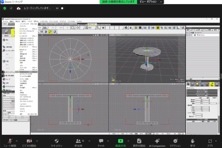Toggle the スムーズ checkbox in tool parameters
This screenshot has width=222, height=148.
pyautogui.click(x=3, y=114)
